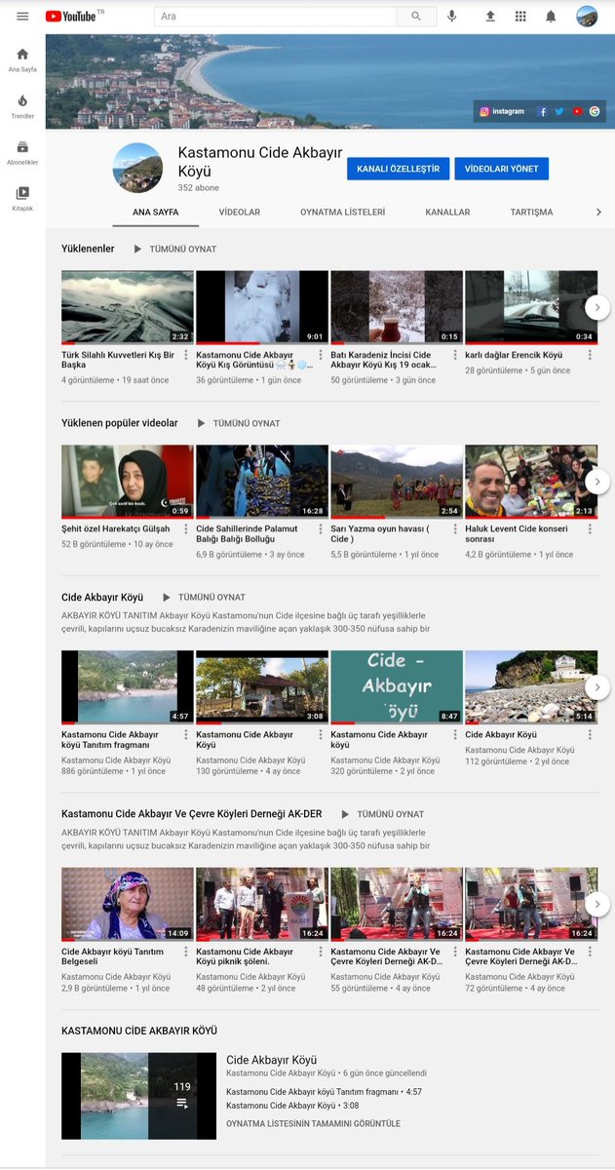The width and height of the screenshot is (615, 1170).
Task: Open YouTube icon on channel banner
Action: (577, 111)
